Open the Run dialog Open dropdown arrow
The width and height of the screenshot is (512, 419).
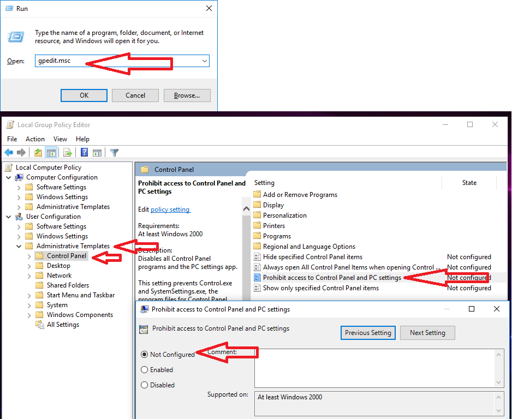click(x=204, y=61)
